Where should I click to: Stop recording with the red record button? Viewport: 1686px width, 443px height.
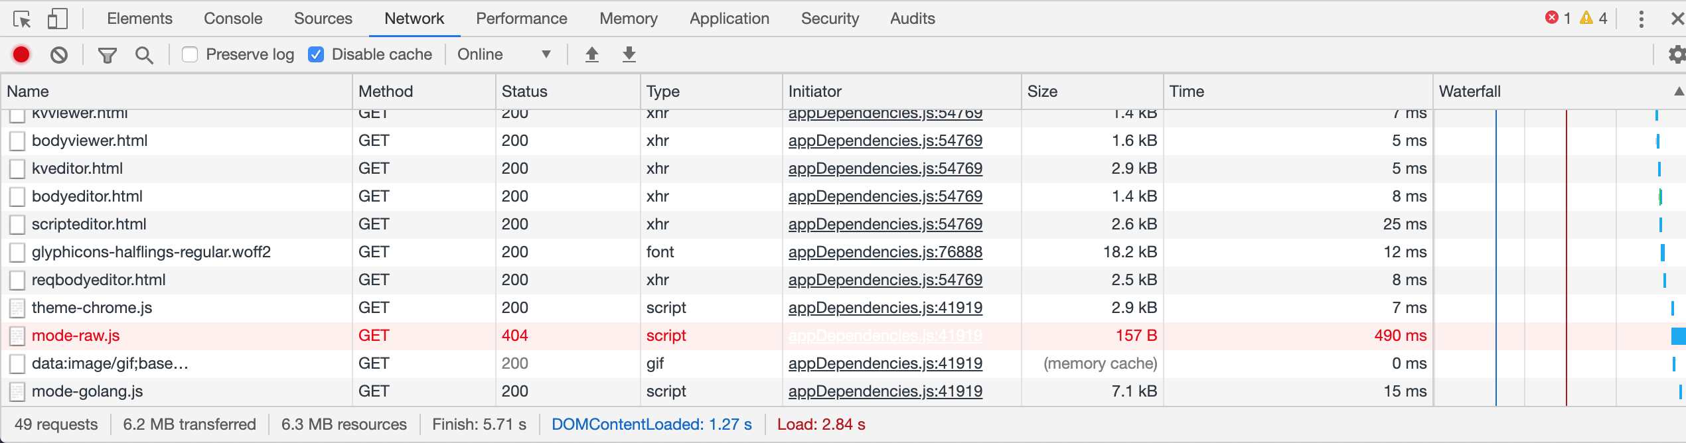[21, 54]
